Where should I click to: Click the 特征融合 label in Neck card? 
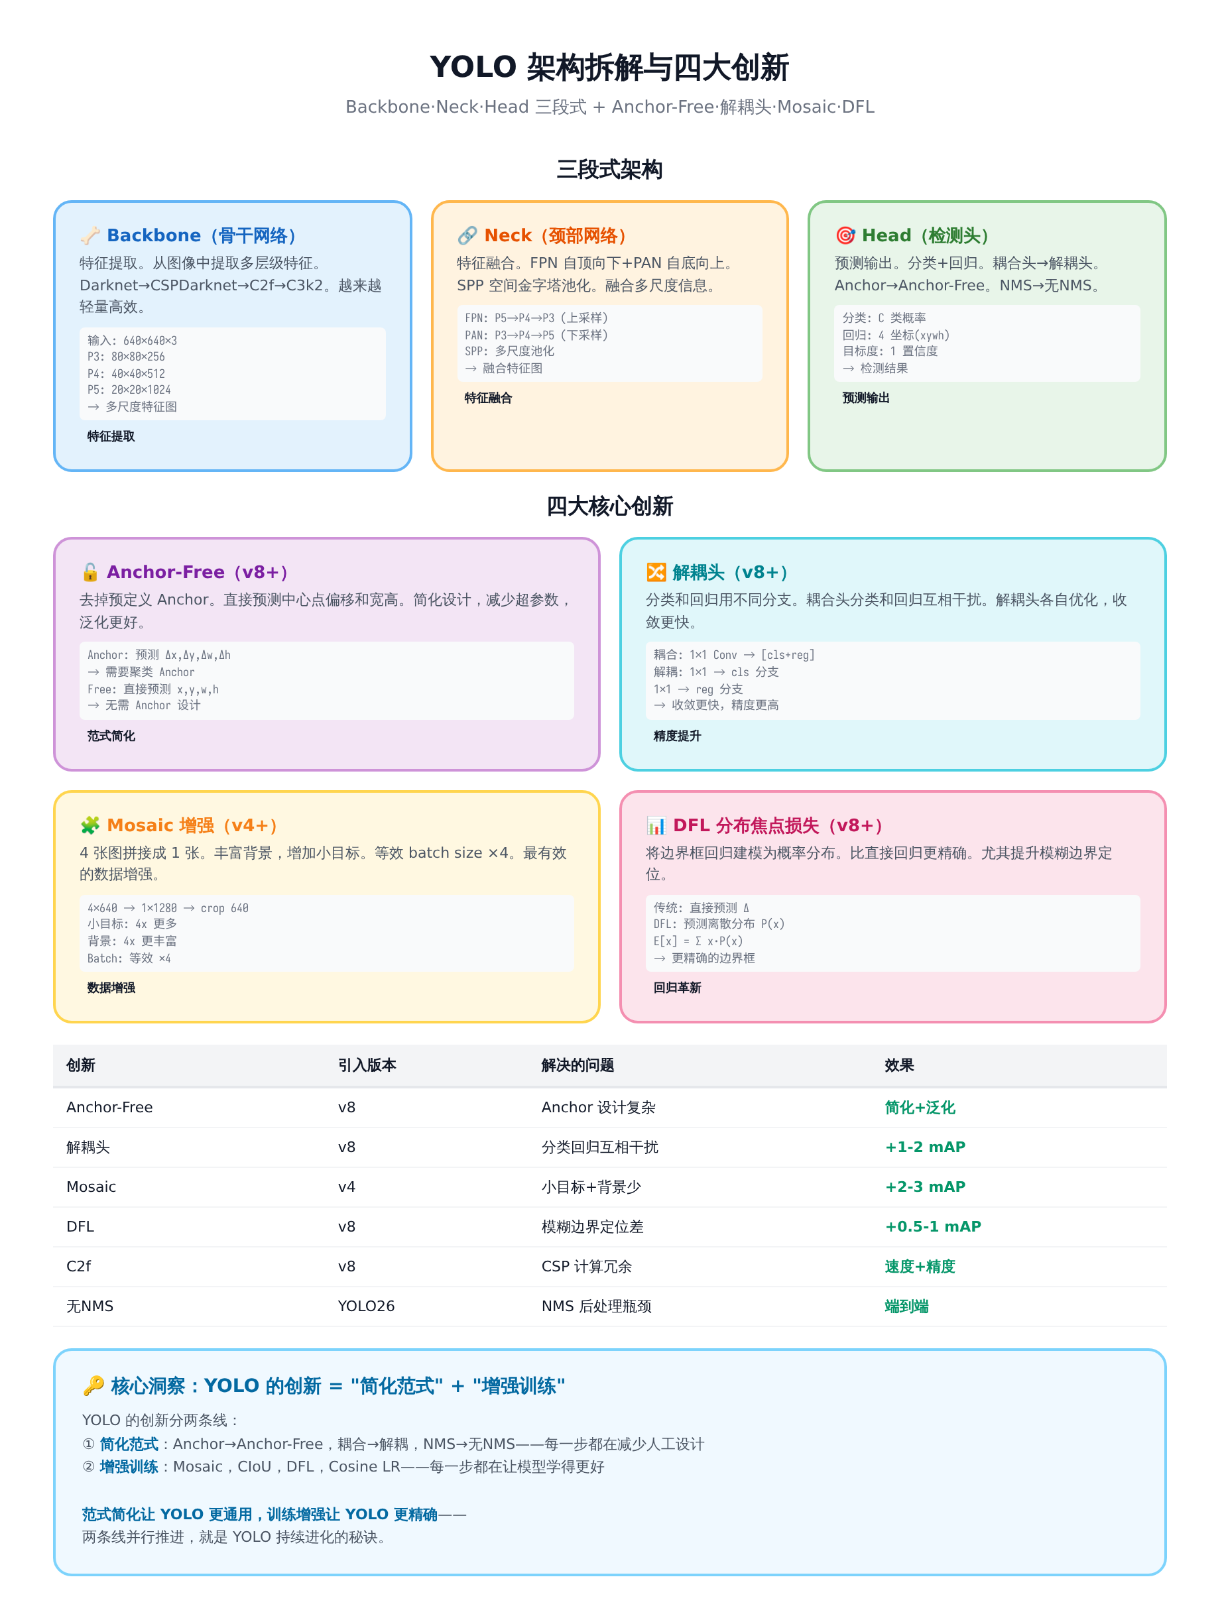489,398
